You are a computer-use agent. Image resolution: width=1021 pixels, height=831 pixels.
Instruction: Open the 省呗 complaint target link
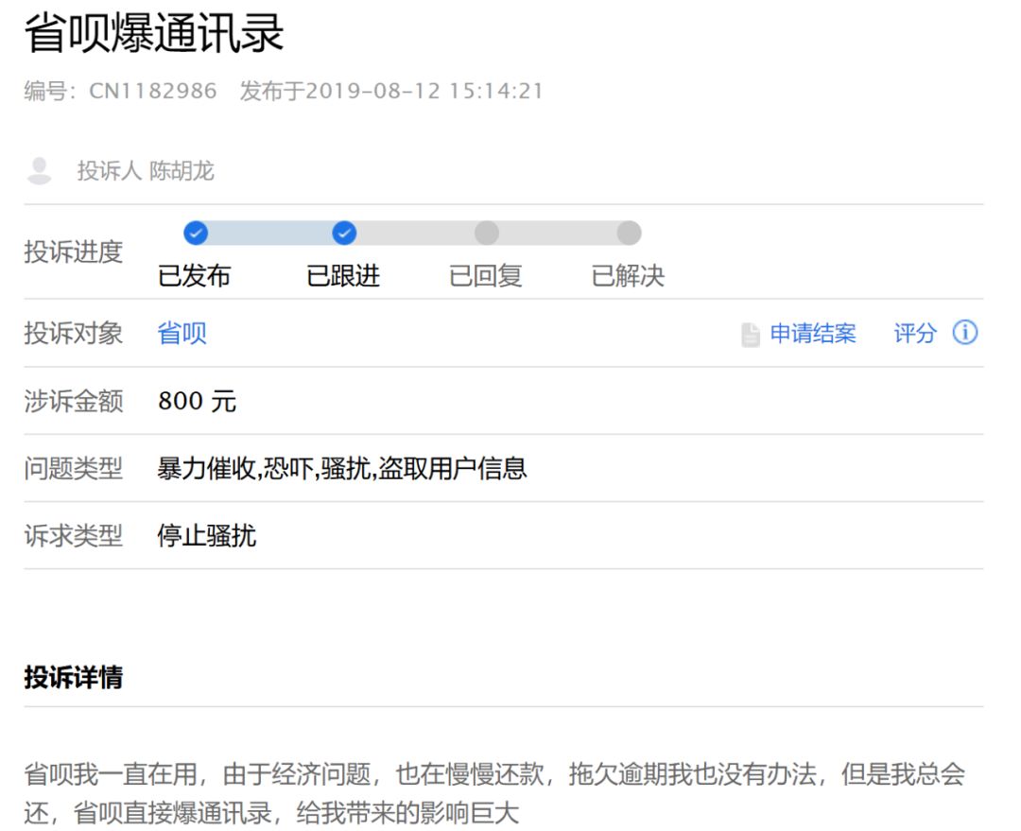pos(182,333)
